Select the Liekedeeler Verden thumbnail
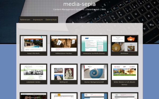Screen dimensions: 159x99 [33, 72]
